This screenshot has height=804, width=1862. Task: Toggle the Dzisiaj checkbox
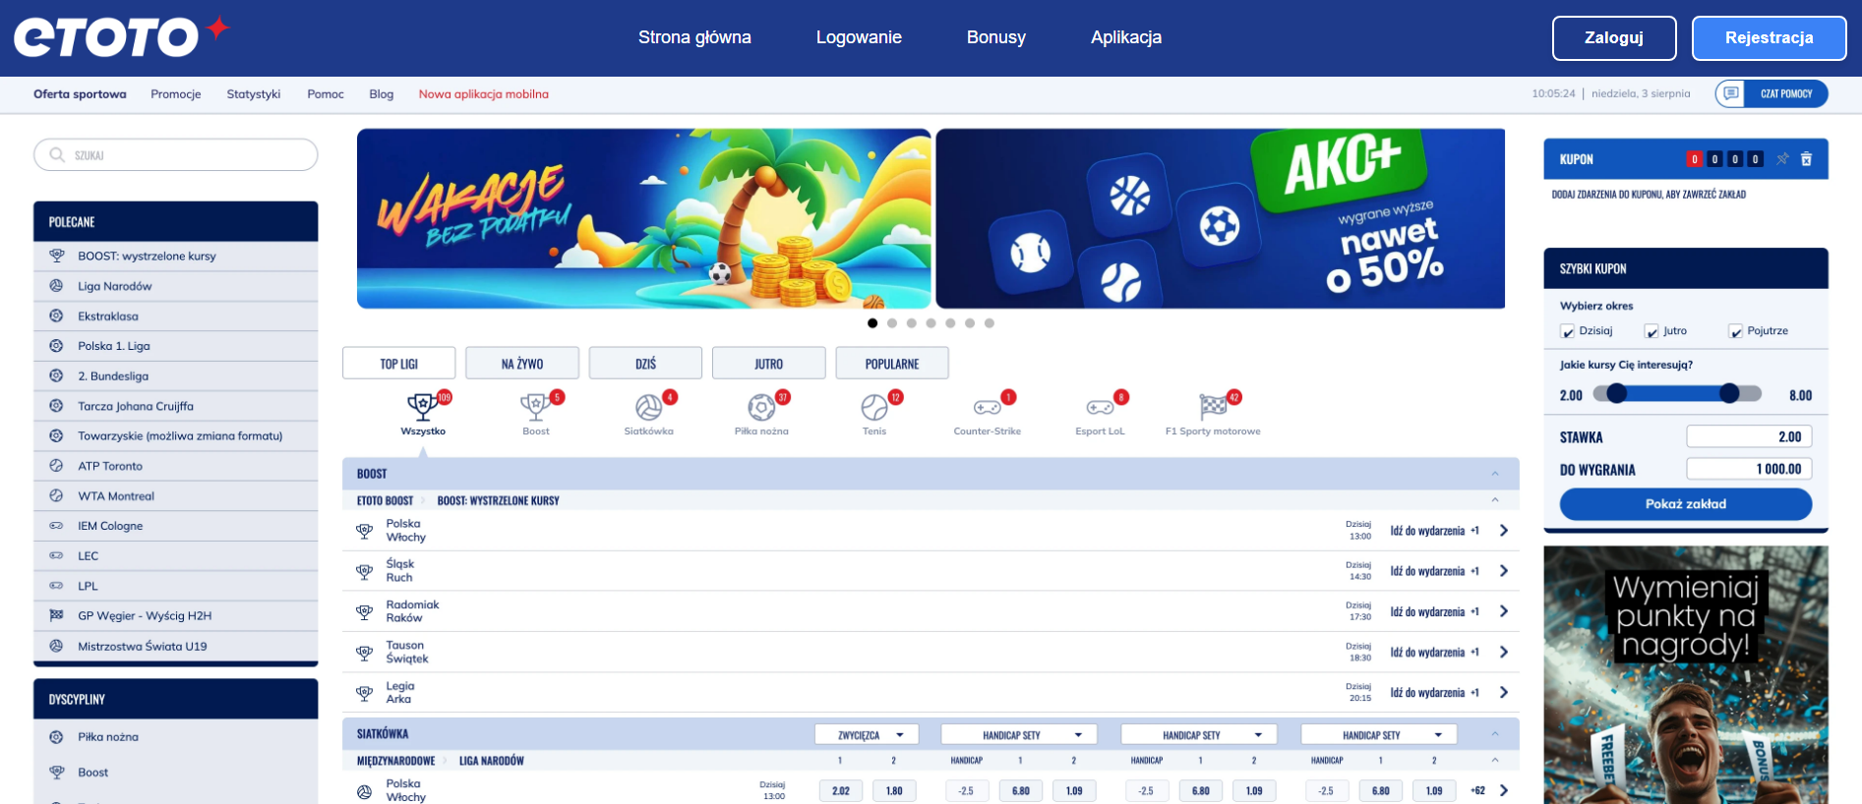click(1568, 331)
